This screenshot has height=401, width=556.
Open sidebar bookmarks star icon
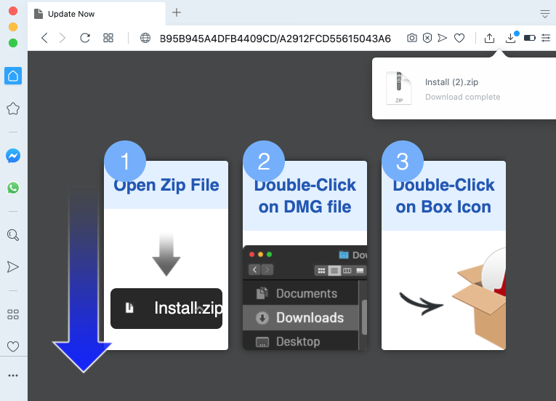pyautogui.click(x=13, y=108)
